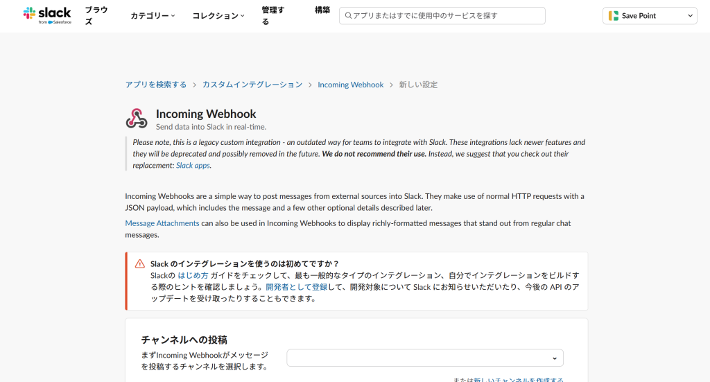Image resolution: width=710 pixels, height=382 pixels.
Task: Click the Slack logo in header
Action: click(x=47, y=15)
